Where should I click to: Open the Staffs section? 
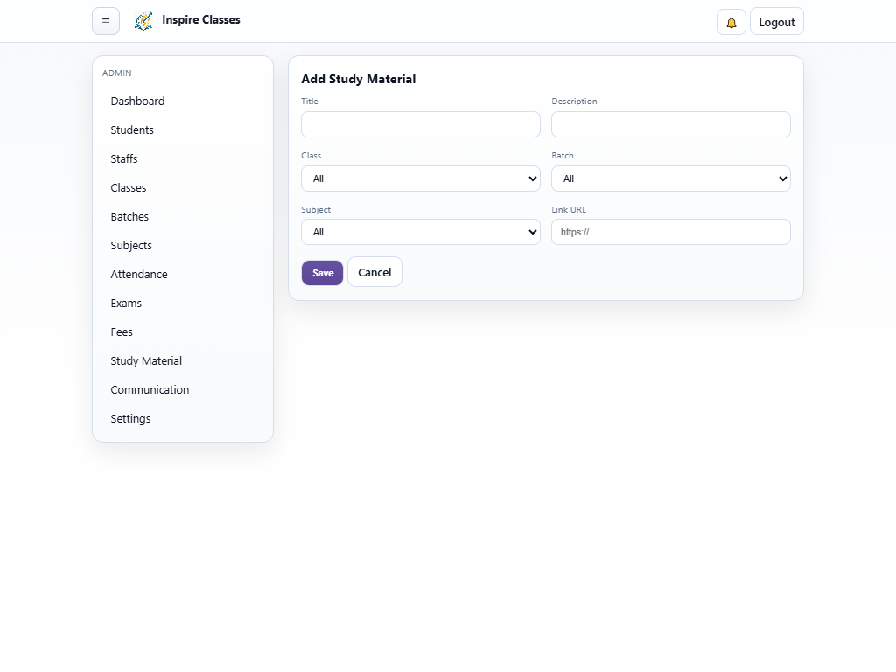pos(124,159)
